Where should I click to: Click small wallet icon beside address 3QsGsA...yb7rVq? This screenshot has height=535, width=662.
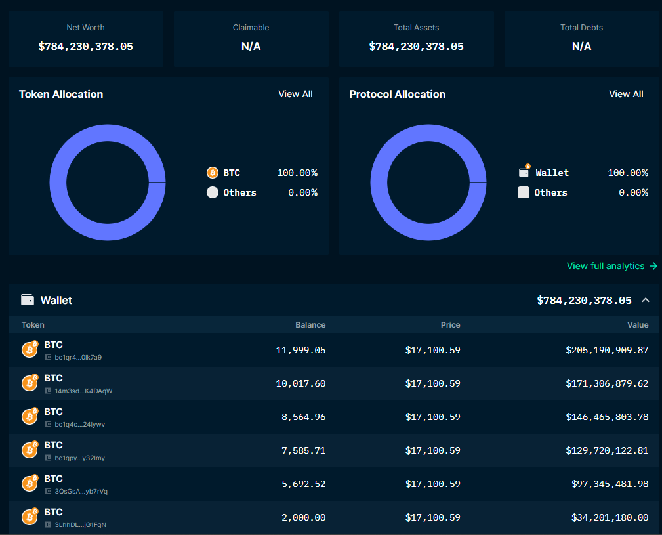tap(49, 491)
